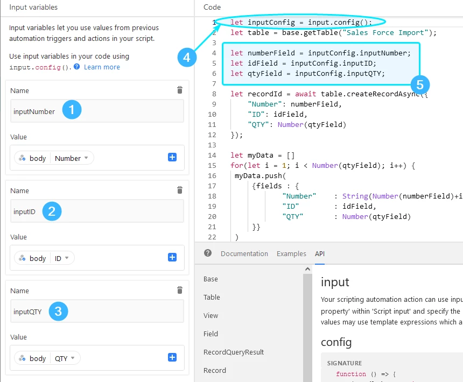Click the webhook icon in body ID token
The height and width of the screenshot is (382, 463).
tap(22, 258)
